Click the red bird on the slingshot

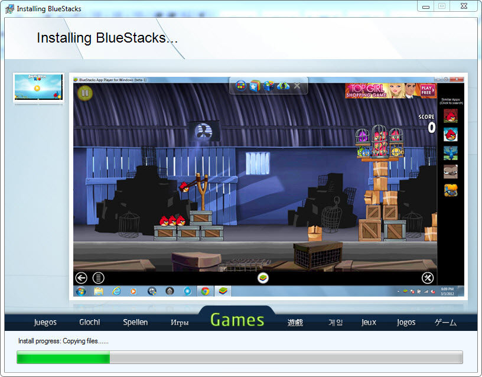184,187
